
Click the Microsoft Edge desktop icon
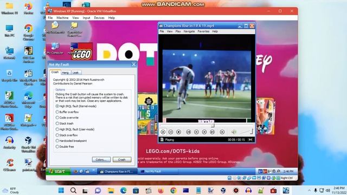pyautogui.click(x=28, y=100)
